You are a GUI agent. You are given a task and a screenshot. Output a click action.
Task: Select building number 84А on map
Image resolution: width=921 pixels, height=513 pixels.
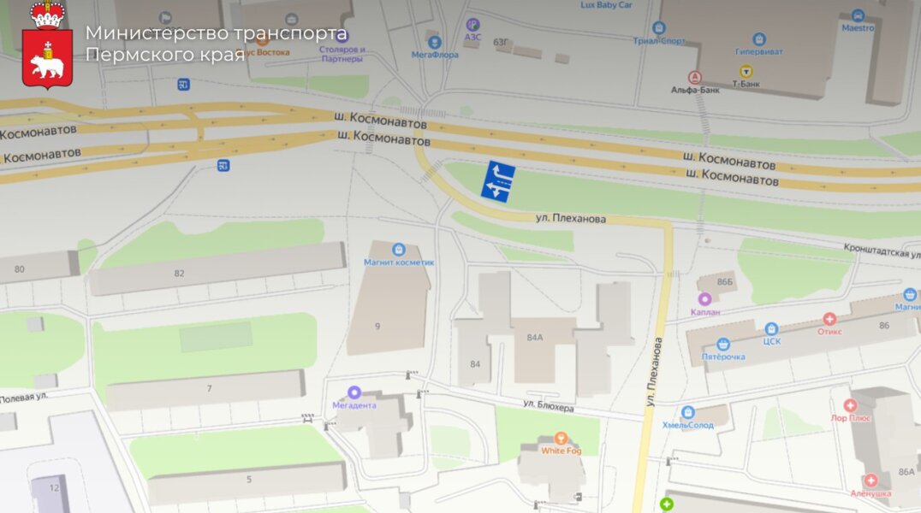click(534, 338)
